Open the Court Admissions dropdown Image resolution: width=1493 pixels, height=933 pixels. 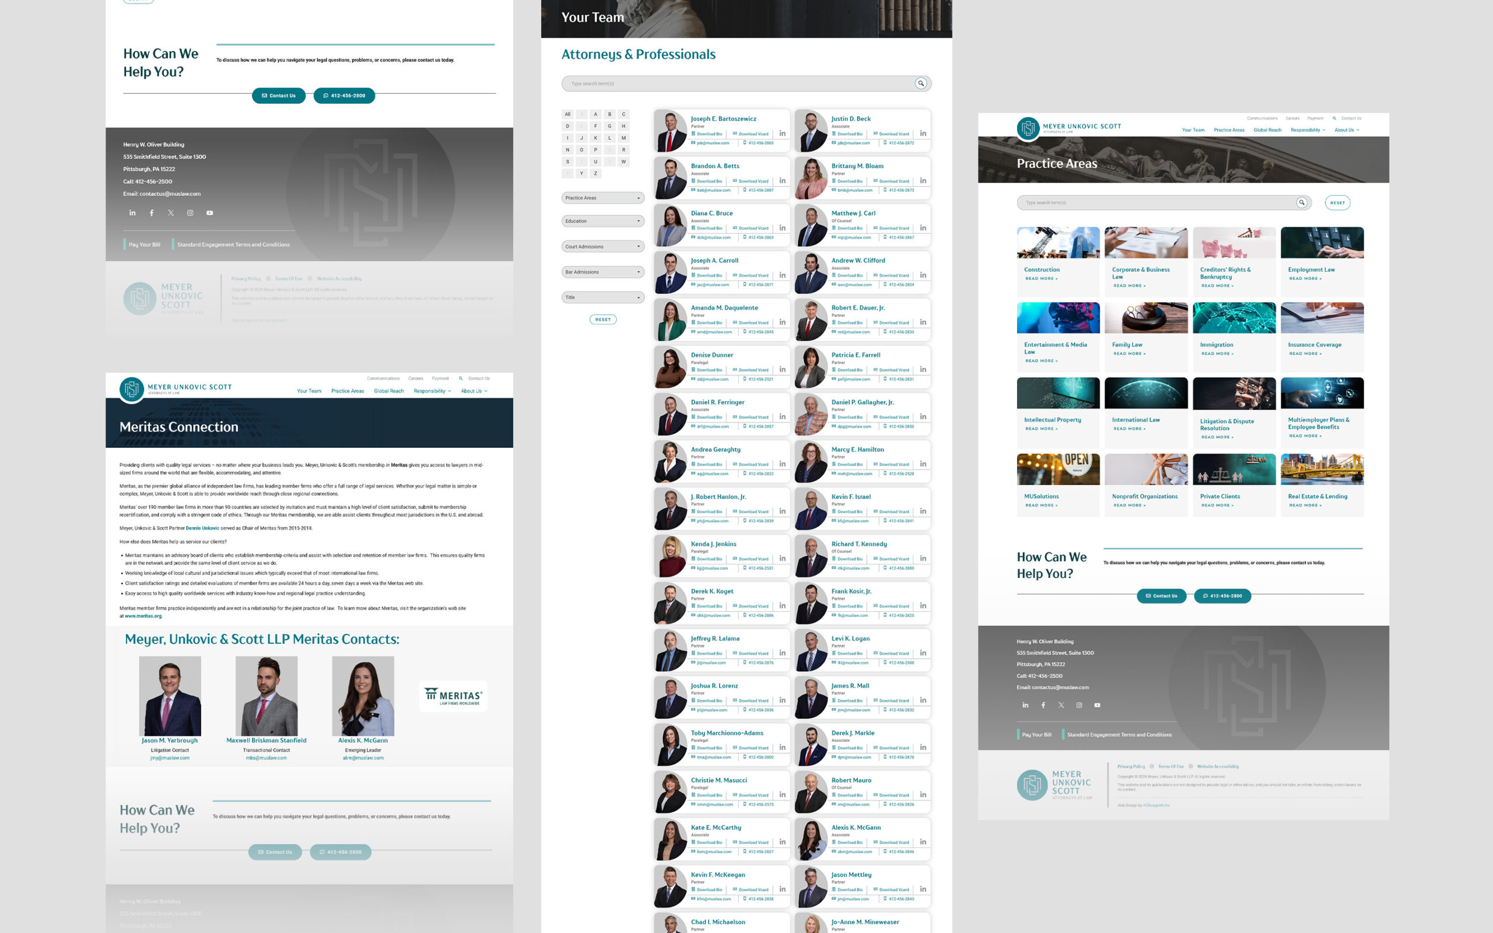point(603,246)
